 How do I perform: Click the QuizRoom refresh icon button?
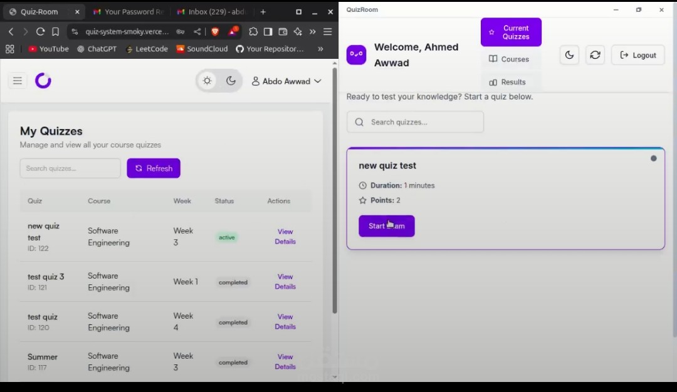tap(595, 54)
